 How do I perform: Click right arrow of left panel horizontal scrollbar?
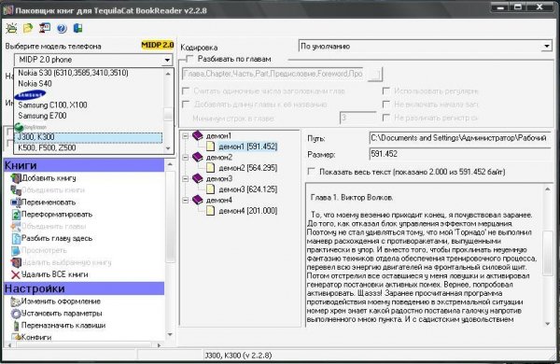pos(160,345)
